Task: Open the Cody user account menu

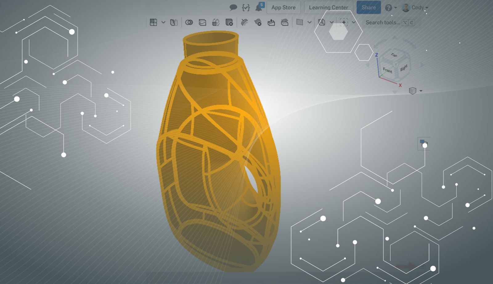Action: tap(415, 7)
